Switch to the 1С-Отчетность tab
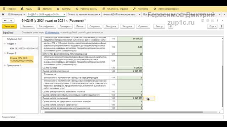 coord(15,14)
